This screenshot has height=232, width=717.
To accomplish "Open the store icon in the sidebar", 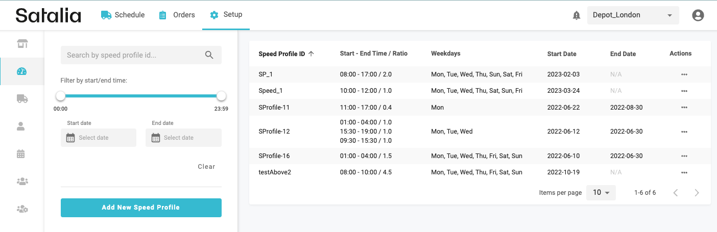I will (x=21, y=44).
